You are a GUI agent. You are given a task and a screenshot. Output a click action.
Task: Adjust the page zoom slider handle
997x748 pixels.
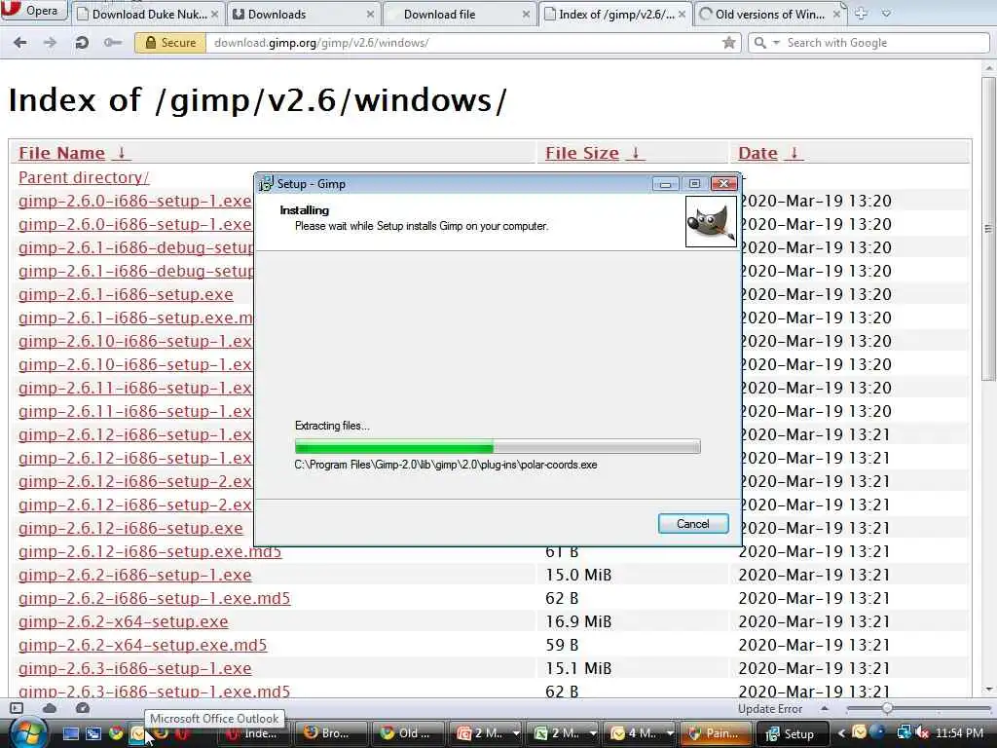pos(887,708)
